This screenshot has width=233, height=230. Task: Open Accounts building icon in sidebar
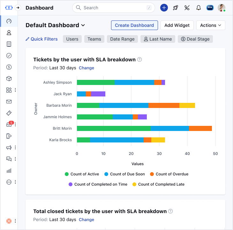pyautogui.click(x=9, y=44)
